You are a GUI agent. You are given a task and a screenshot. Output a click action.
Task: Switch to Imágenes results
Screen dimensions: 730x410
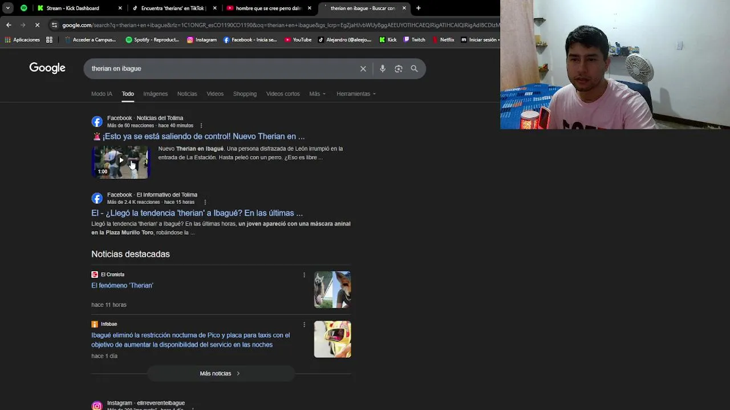pyautogui.click(x=155, y=94)
